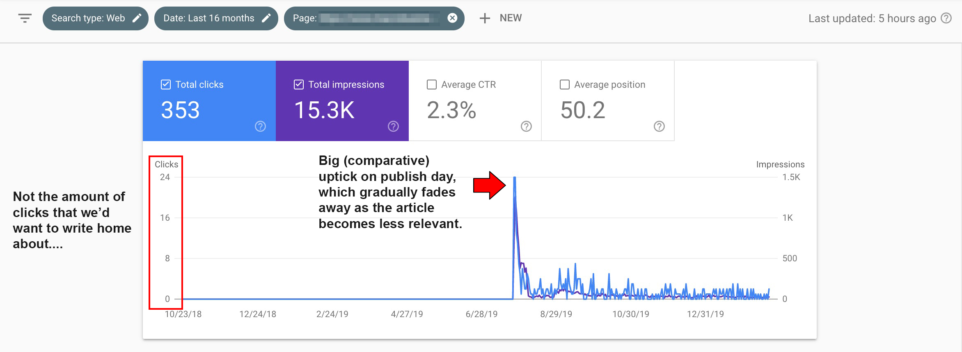Enable the Average CTR checkbox
Viewport: 962px width, 352px height.
click(431, 84)
